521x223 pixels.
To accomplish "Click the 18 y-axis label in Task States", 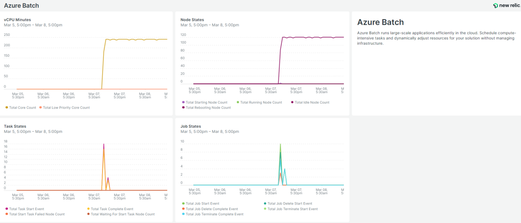I will [6, 141].
